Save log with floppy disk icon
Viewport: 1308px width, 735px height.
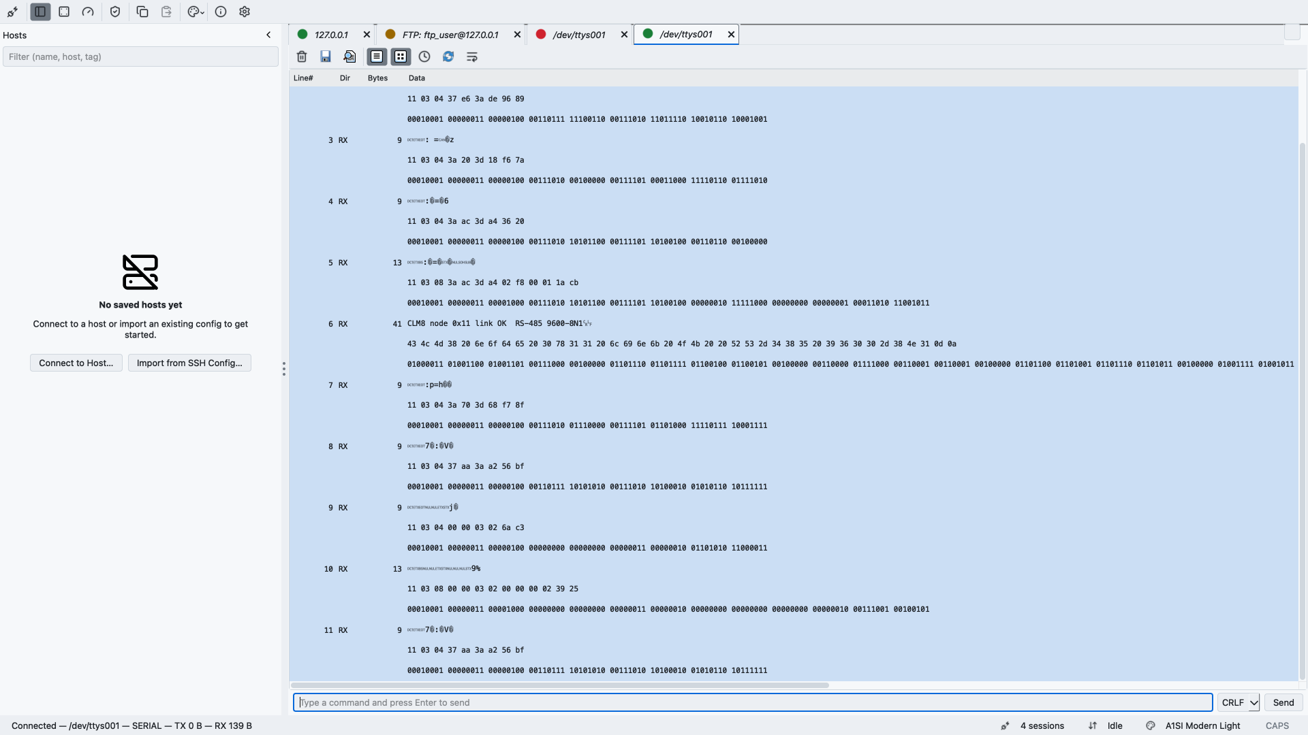tap(326, 56)
